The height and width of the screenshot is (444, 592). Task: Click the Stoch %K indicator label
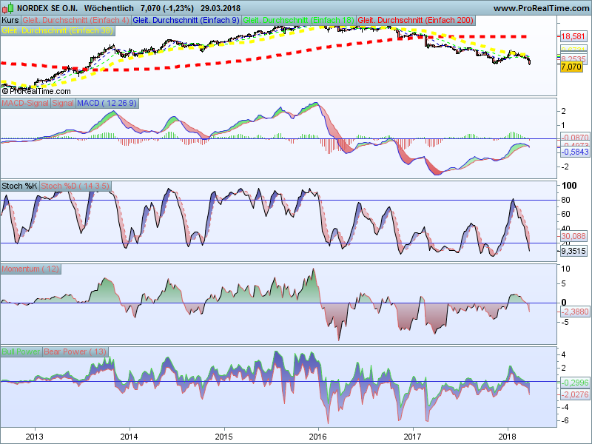point(20,186)
